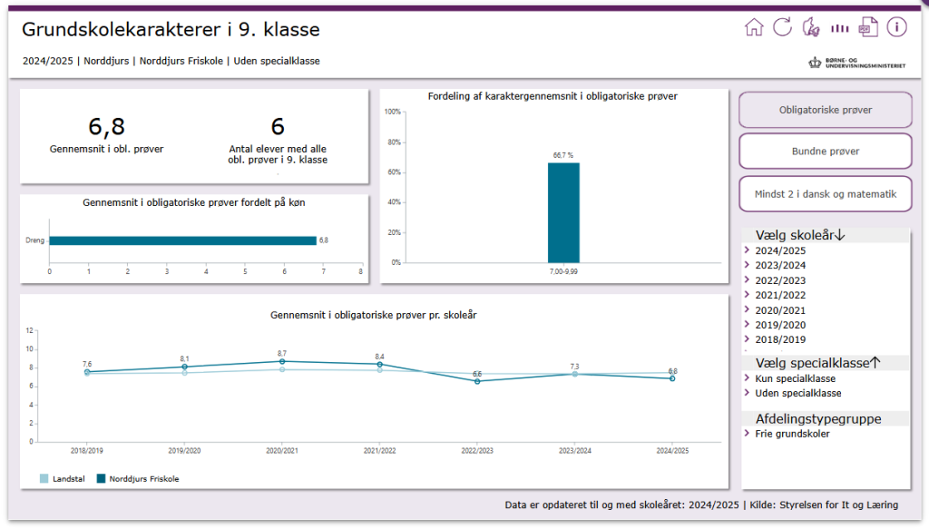Click the Børne- og Undervisningsministeriet crown logo
929x529 pixels.
coord(815,63)
